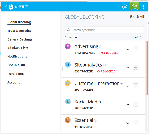Select Global Blocking in sidebar
The width and height of the screenshot is (149, 134).
pyautogui.click(x=19, y=22)
